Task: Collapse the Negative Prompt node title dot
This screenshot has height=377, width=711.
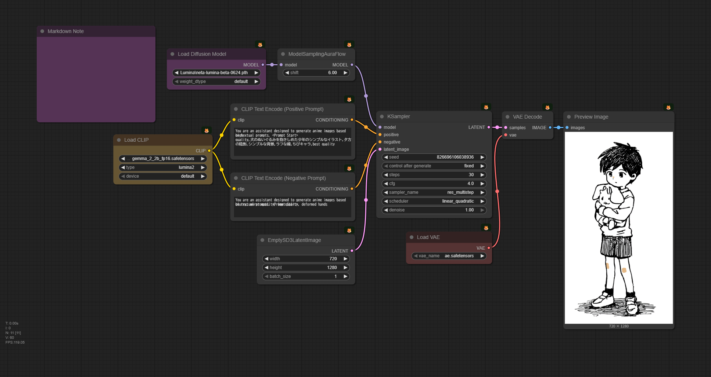Action: 236,178
